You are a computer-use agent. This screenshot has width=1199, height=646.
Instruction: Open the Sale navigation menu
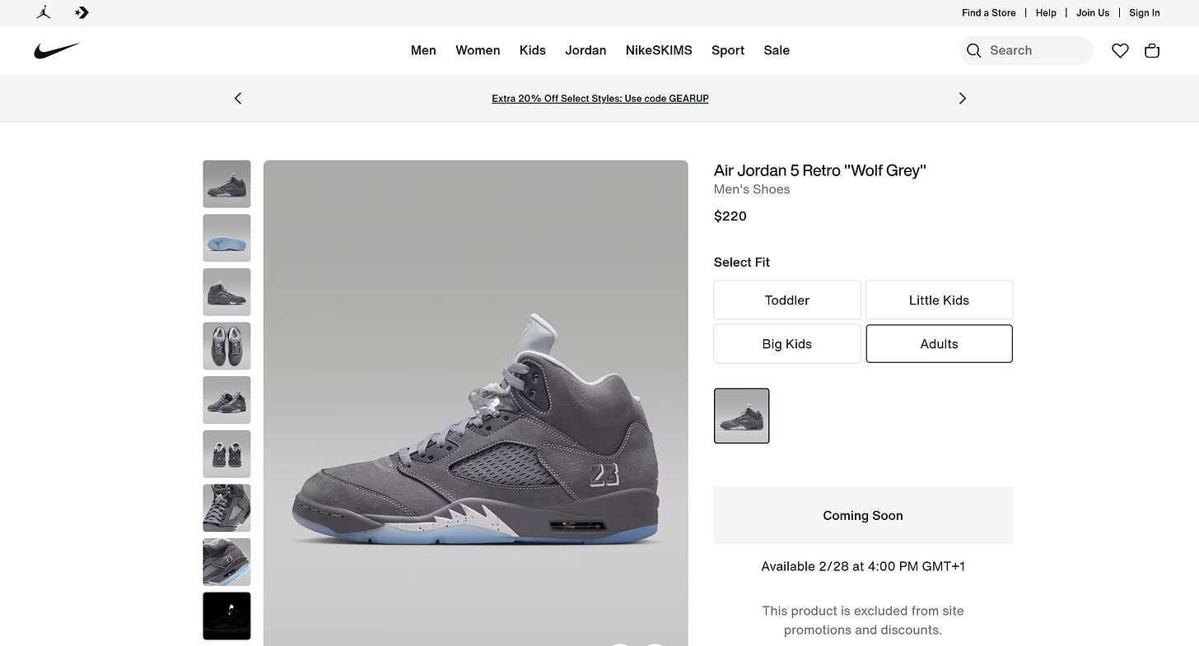click(x=776, y=50)
